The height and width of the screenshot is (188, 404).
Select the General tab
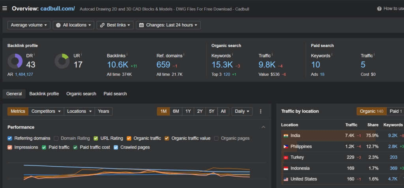click(x=14, y=94)
